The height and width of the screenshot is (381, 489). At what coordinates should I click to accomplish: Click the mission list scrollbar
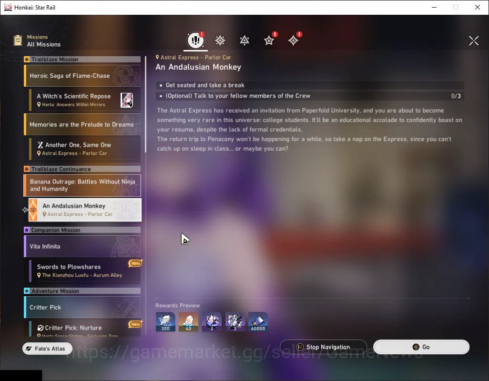click(x=146, y=105)
